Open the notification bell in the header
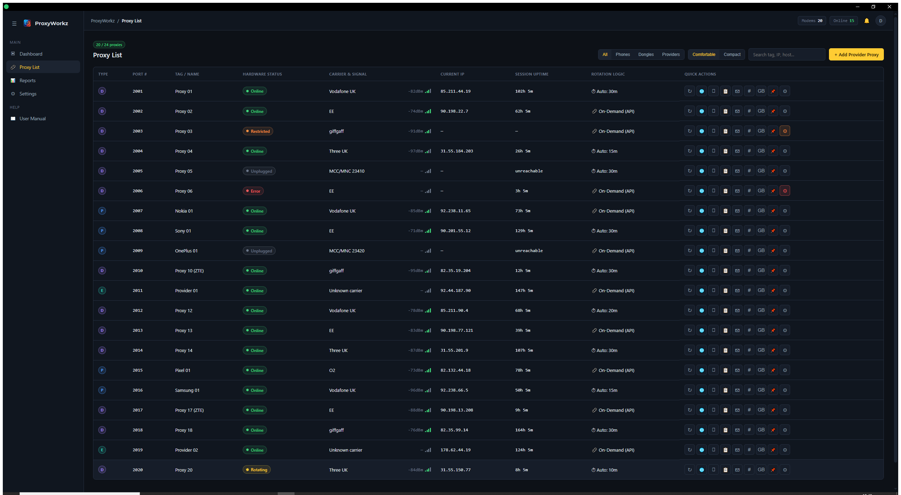Image resolution: width=901 pixels, height=495 pixels. tap(866, 21)
